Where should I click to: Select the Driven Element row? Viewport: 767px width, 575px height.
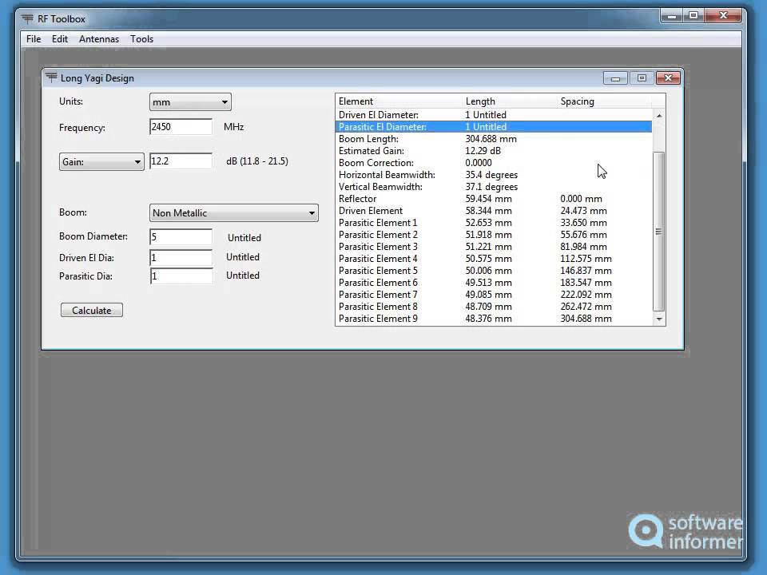(x=494, y=211)
